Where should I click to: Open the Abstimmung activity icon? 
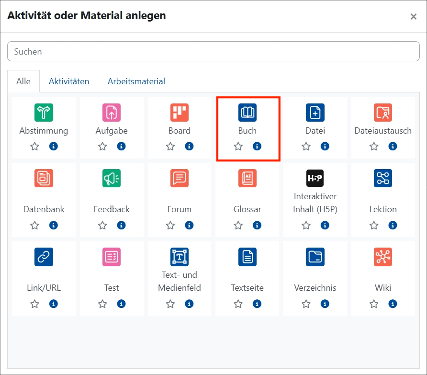click(44, 113)
